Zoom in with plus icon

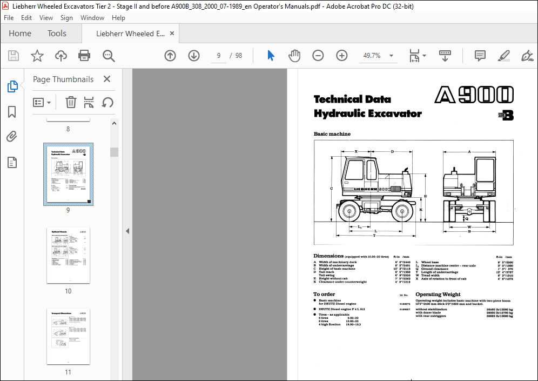(342, 56)
